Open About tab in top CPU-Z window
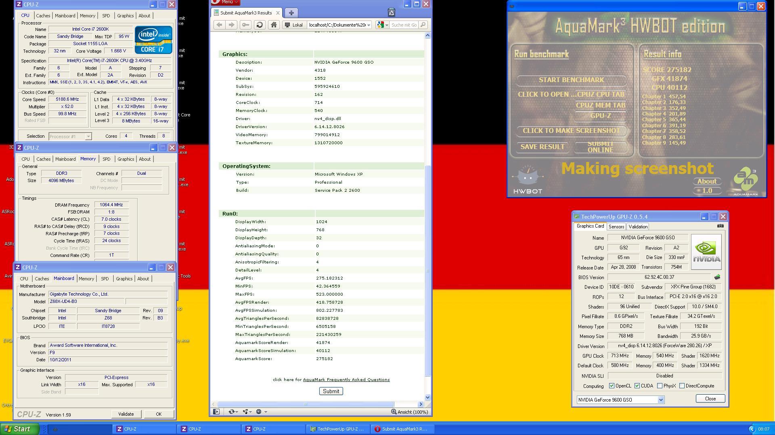This screenshot has width=775, height=435. click(144, 16)
